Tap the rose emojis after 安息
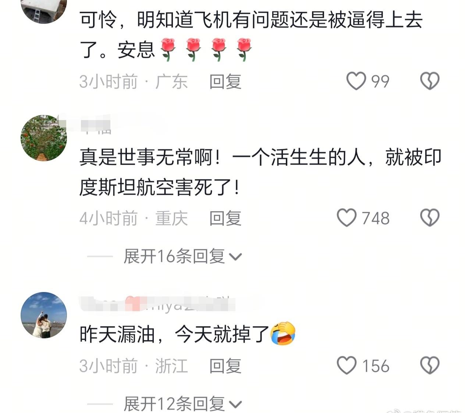This screenshot has width=465, height=413. 206,49
